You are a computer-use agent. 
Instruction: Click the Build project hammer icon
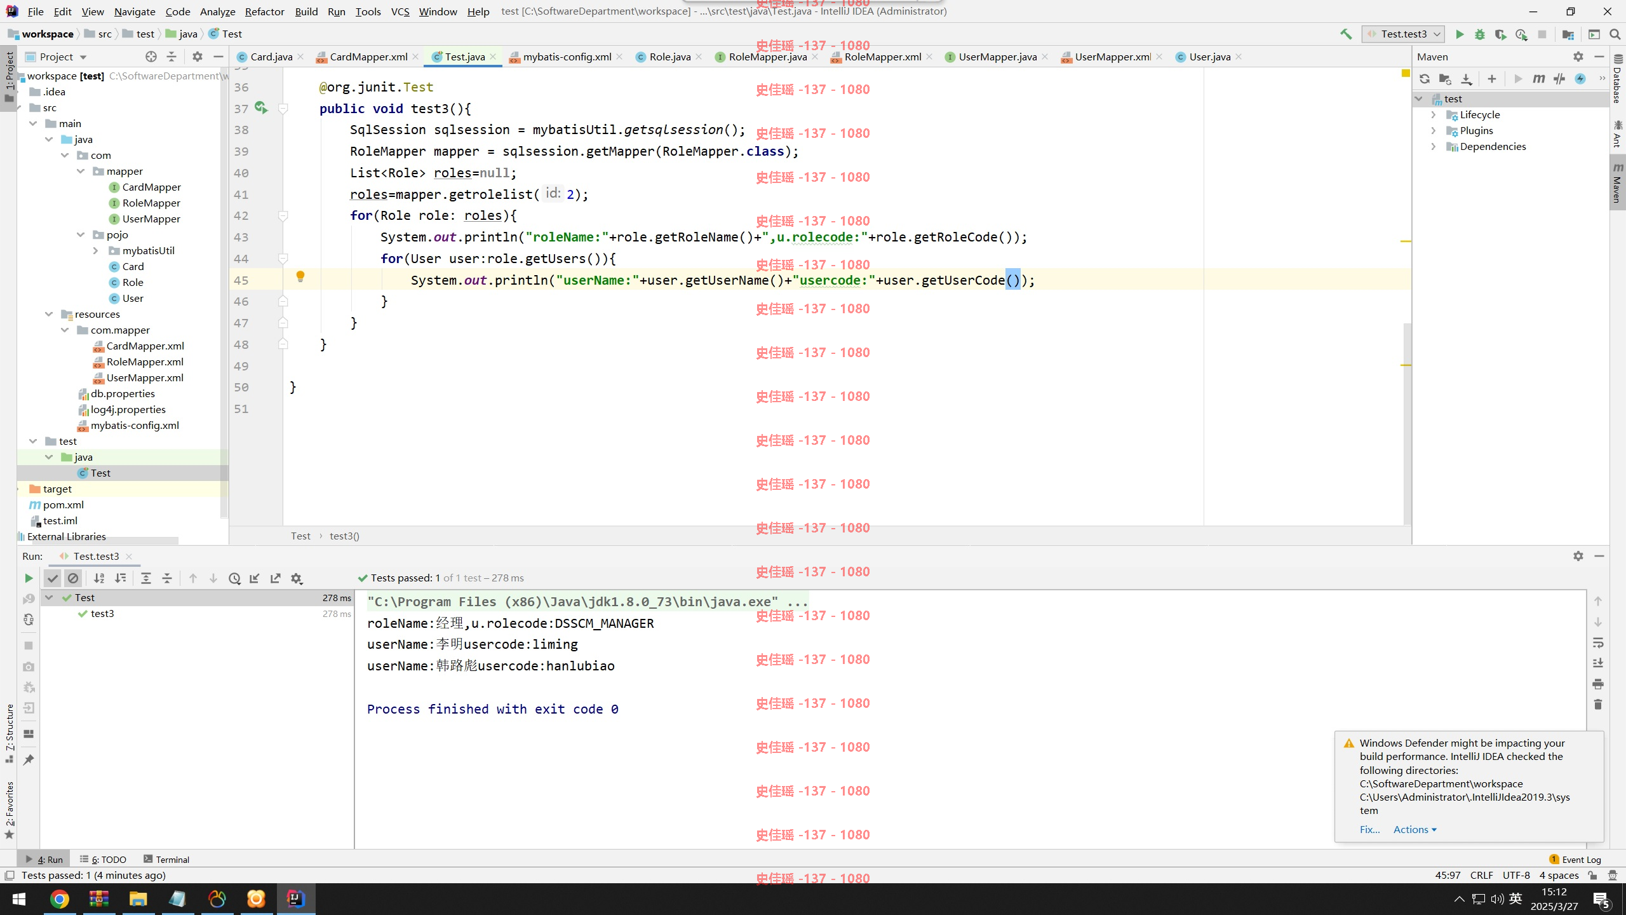pyautogui.click(x=1346, y=34)
